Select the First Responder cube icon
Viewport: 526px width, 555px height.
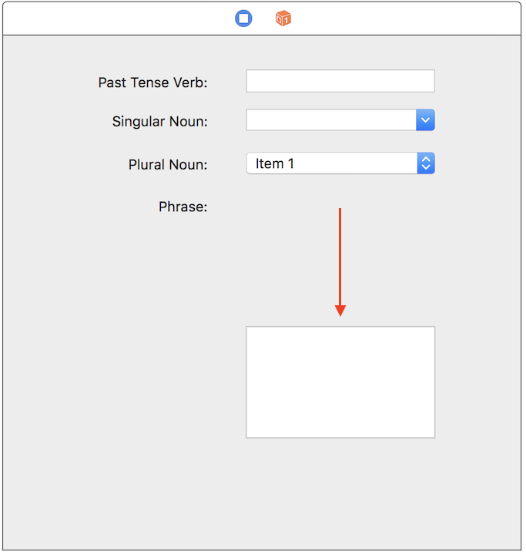pyautogui.click(x=283, y=18)
